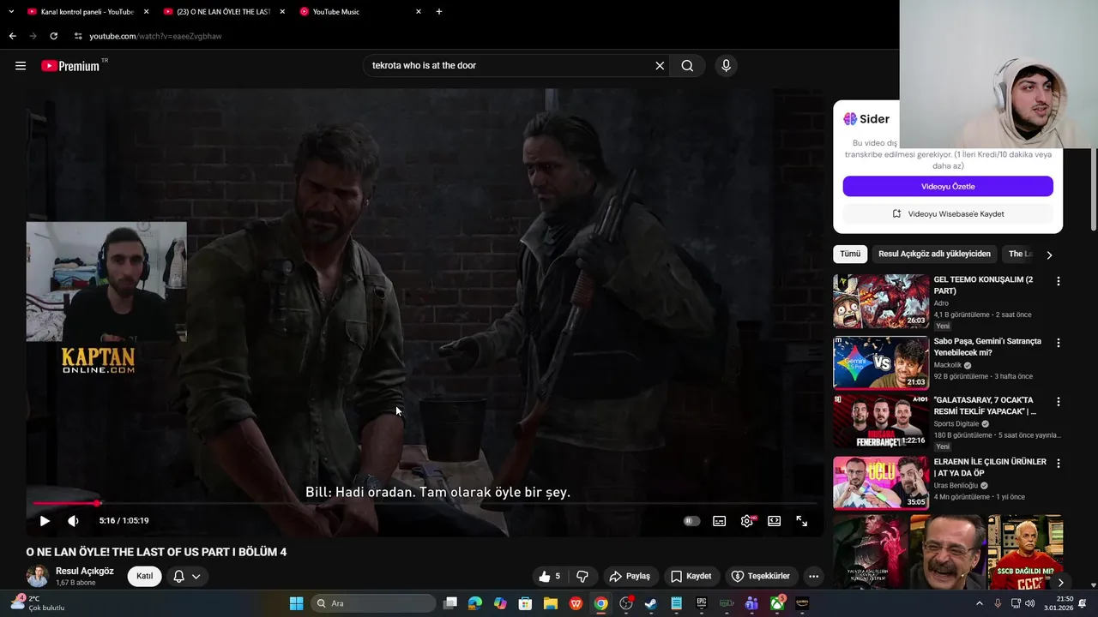Start voice search with microphone icon

click(x=726, y=66)
